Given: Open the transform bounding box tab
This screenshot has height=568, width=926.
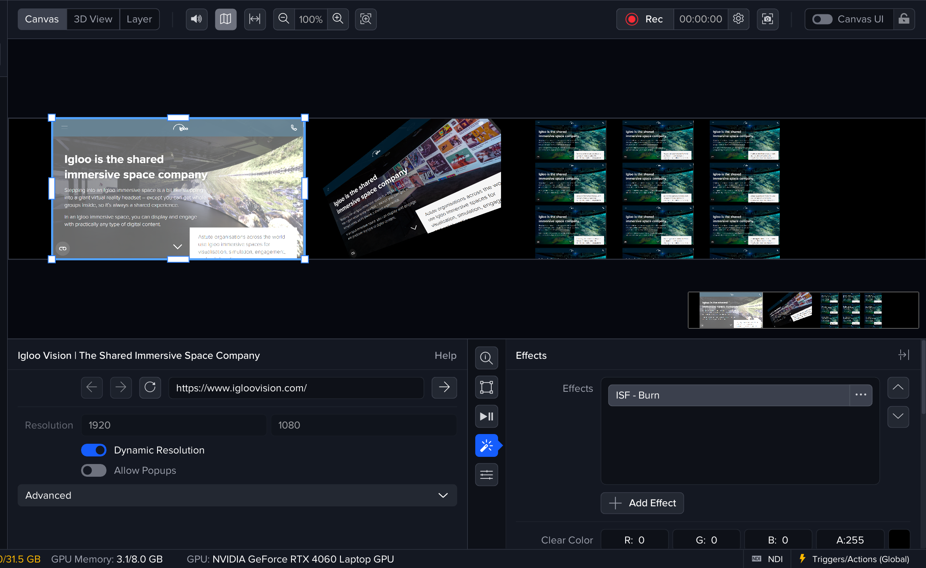Looking at the screenshot, I should 487,387.
